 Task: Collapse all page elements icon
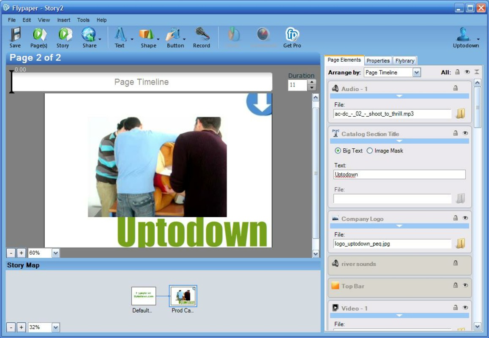pyautogui.click(x=477, y=72)
